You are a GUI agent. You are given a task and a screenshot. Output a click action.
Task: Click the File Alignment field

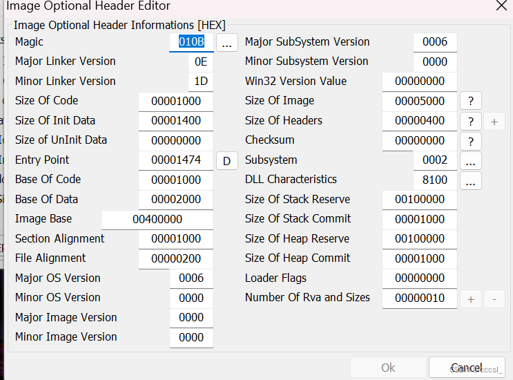[x=176, y=258]
